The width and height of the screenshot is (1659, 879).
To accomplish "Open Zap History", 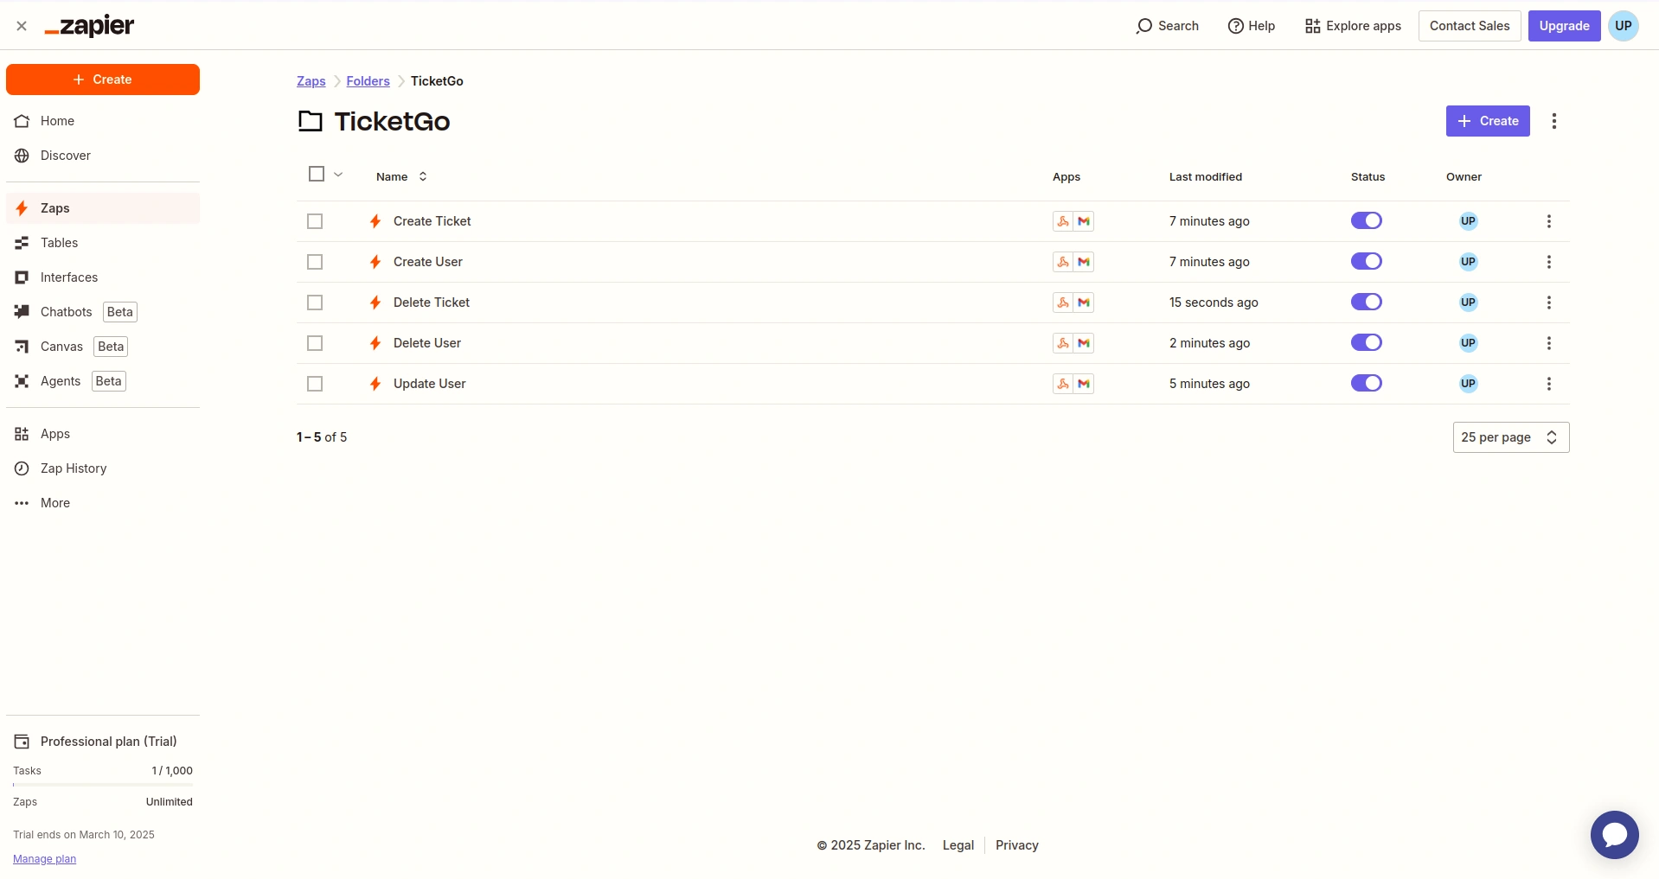I will coord(74,468).
